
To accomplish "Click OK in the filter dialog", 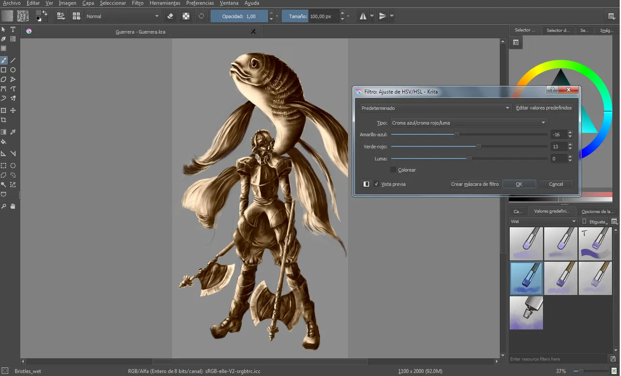I will (x=519, y=184).
